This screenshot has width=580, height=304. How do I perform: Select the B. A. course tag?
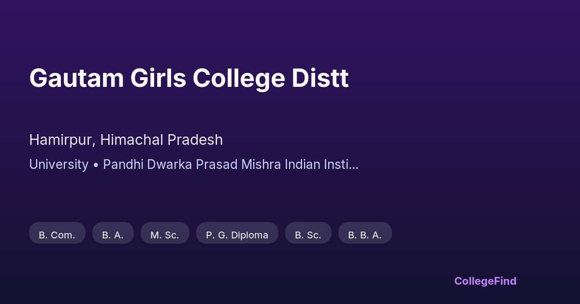113,235
